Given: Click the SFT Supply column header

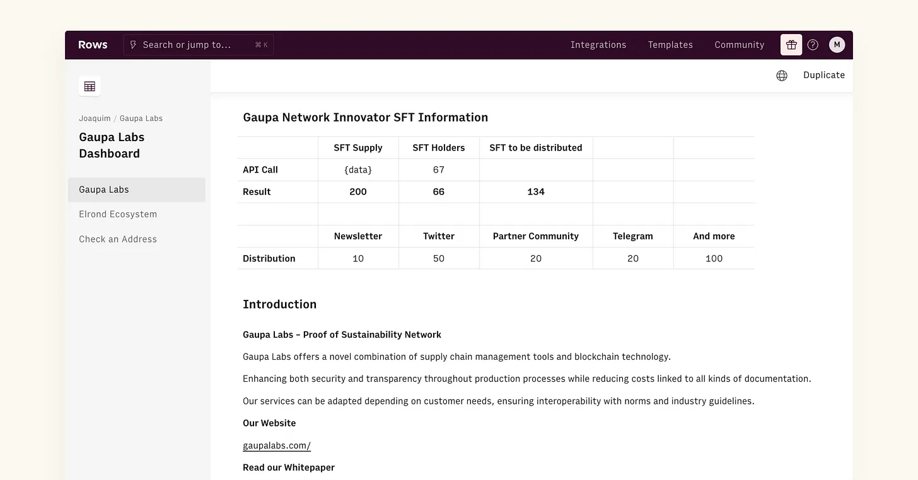Looking at the screenshot, I should tap(358, 147).
